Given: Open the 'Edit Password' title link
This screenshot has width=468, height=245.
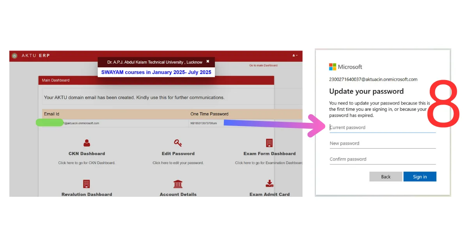Looking at the screenshot, I should coord(178,154).
